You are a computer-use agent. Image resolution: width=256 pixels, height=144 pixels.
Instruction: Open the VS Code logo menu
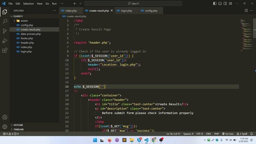(x=4, y=4)
